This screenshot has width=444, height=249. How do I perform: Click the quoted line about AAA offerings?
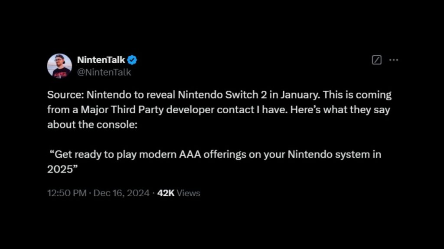tap(215, 154)
